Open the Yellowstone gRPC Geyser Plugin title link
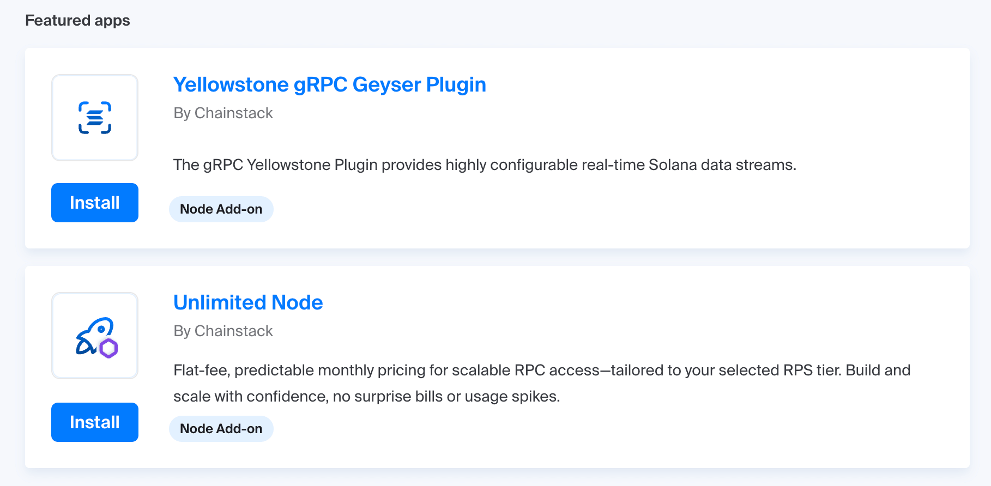 pyautogui.click(x=329, y=85)
